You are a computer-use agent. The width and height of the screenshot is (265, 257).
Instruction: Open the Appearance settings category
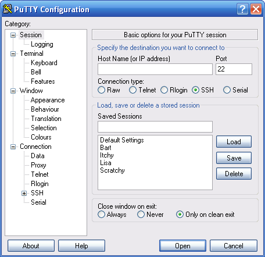[x=48, y=100]
